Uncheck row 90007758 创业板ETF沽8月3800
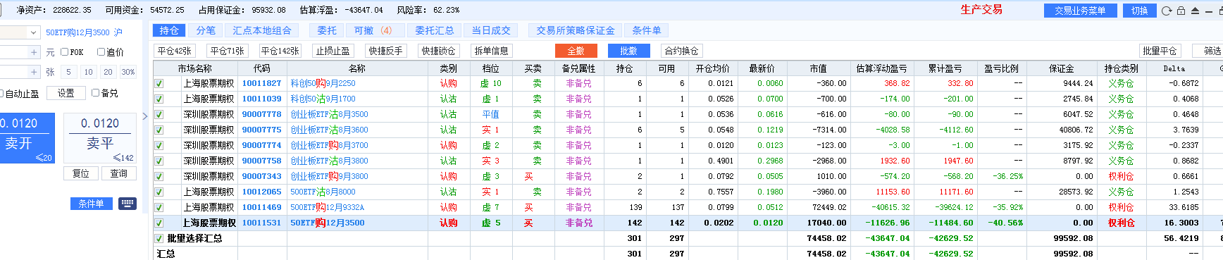This screenshot has height=260, width=1223. click(159, 161)
